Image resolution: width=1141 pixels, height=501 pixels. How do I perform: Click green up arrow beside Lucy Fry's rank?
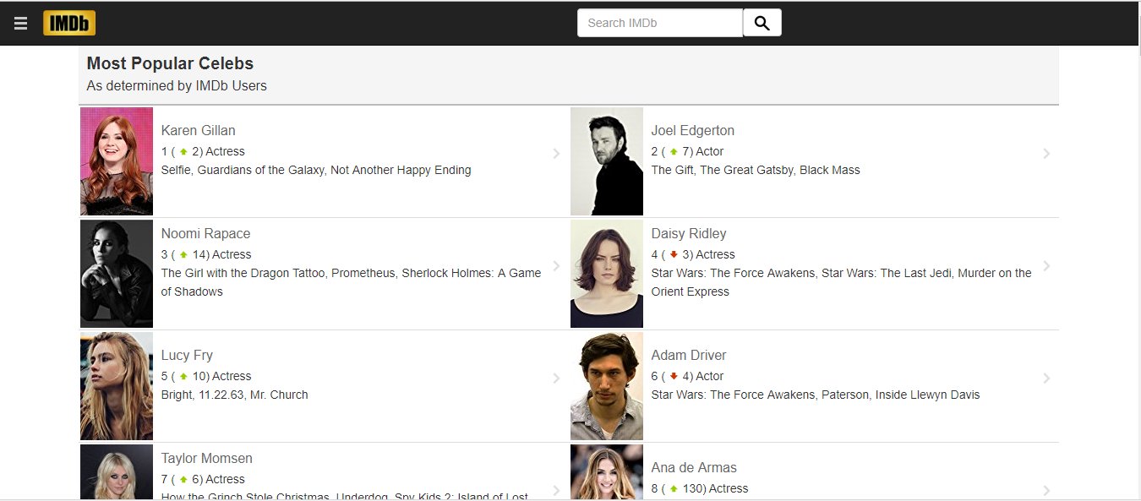click(x=183, y=377)
